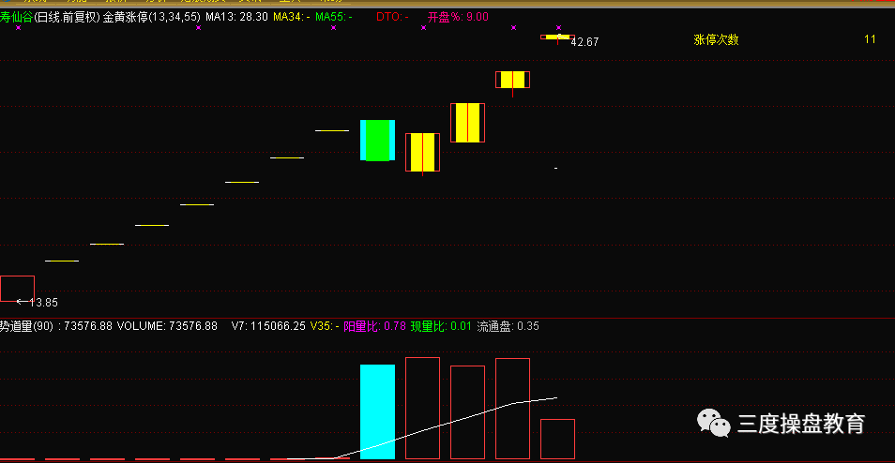Click the red DTO label
Viewport: 895px width, 463px height.
(392, 17)
